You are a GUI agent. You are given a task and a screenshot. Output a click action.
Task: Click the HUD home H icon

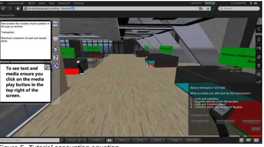(56, 50)
